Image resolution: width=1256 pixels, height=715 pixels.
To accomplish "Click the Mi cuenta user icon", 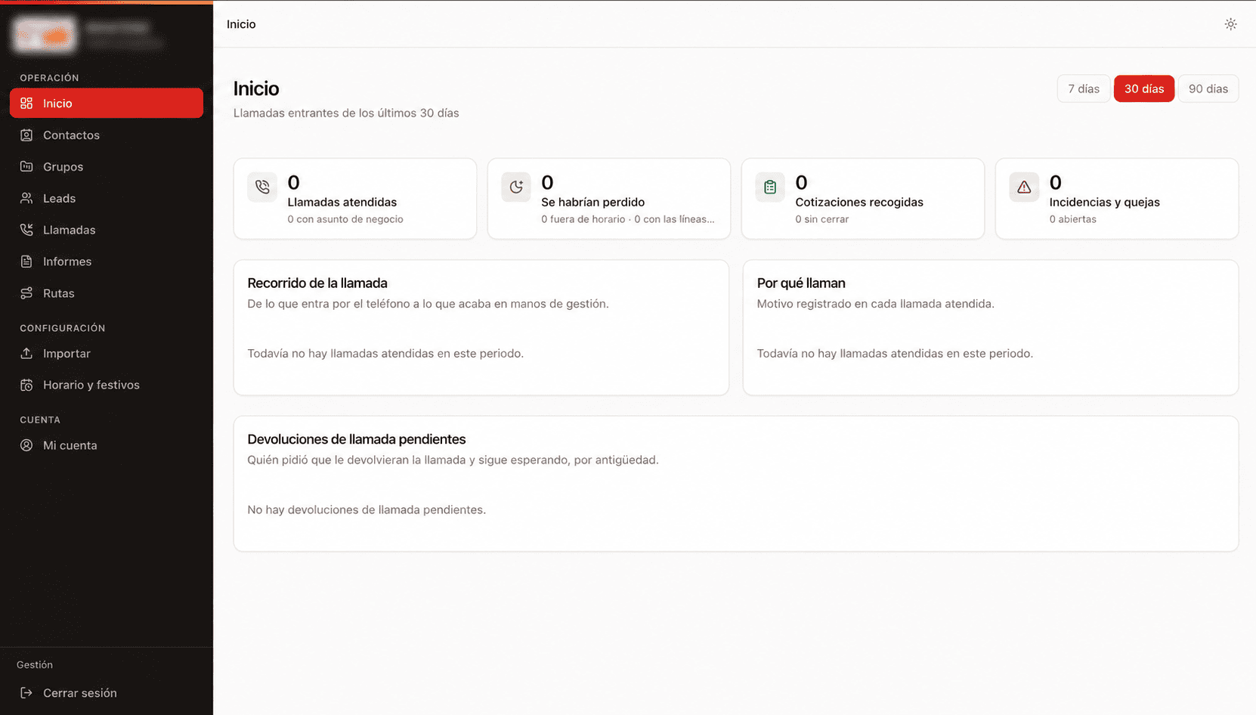I will [26, 446].
